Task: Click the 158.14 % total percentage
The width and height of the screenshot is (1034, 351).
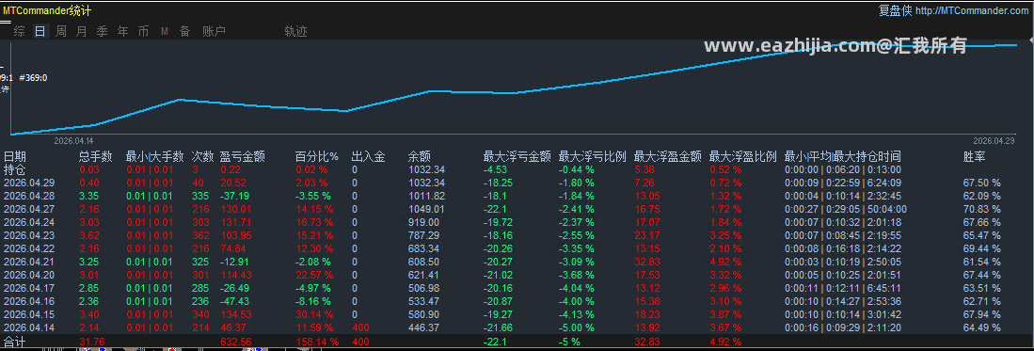Action: pos(316,342)
